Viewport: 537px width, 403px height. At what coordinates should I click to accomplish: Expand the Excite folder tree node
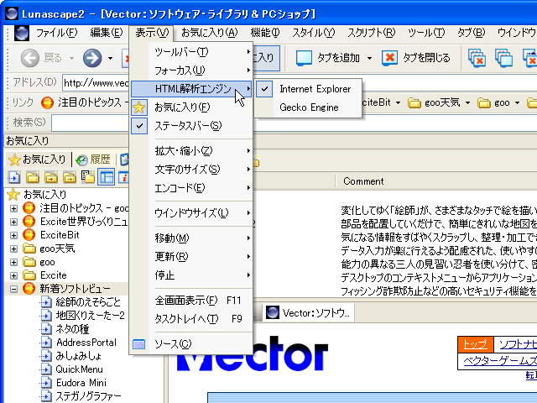[13, 275]
